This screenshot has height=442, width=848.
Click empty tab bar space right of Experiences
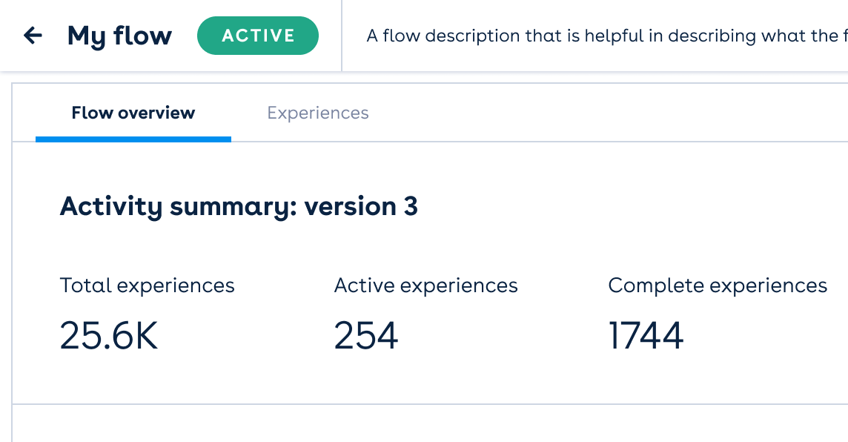[593, 113]
